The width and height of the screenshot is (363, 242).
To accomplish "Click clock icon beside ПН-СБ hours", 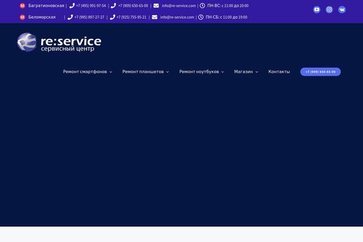I will pyautogui.click(x=201, y=17).
